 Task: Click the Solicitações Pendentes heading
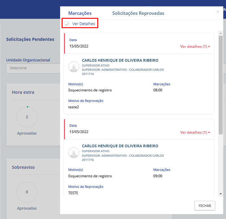[x=30, y=39]
